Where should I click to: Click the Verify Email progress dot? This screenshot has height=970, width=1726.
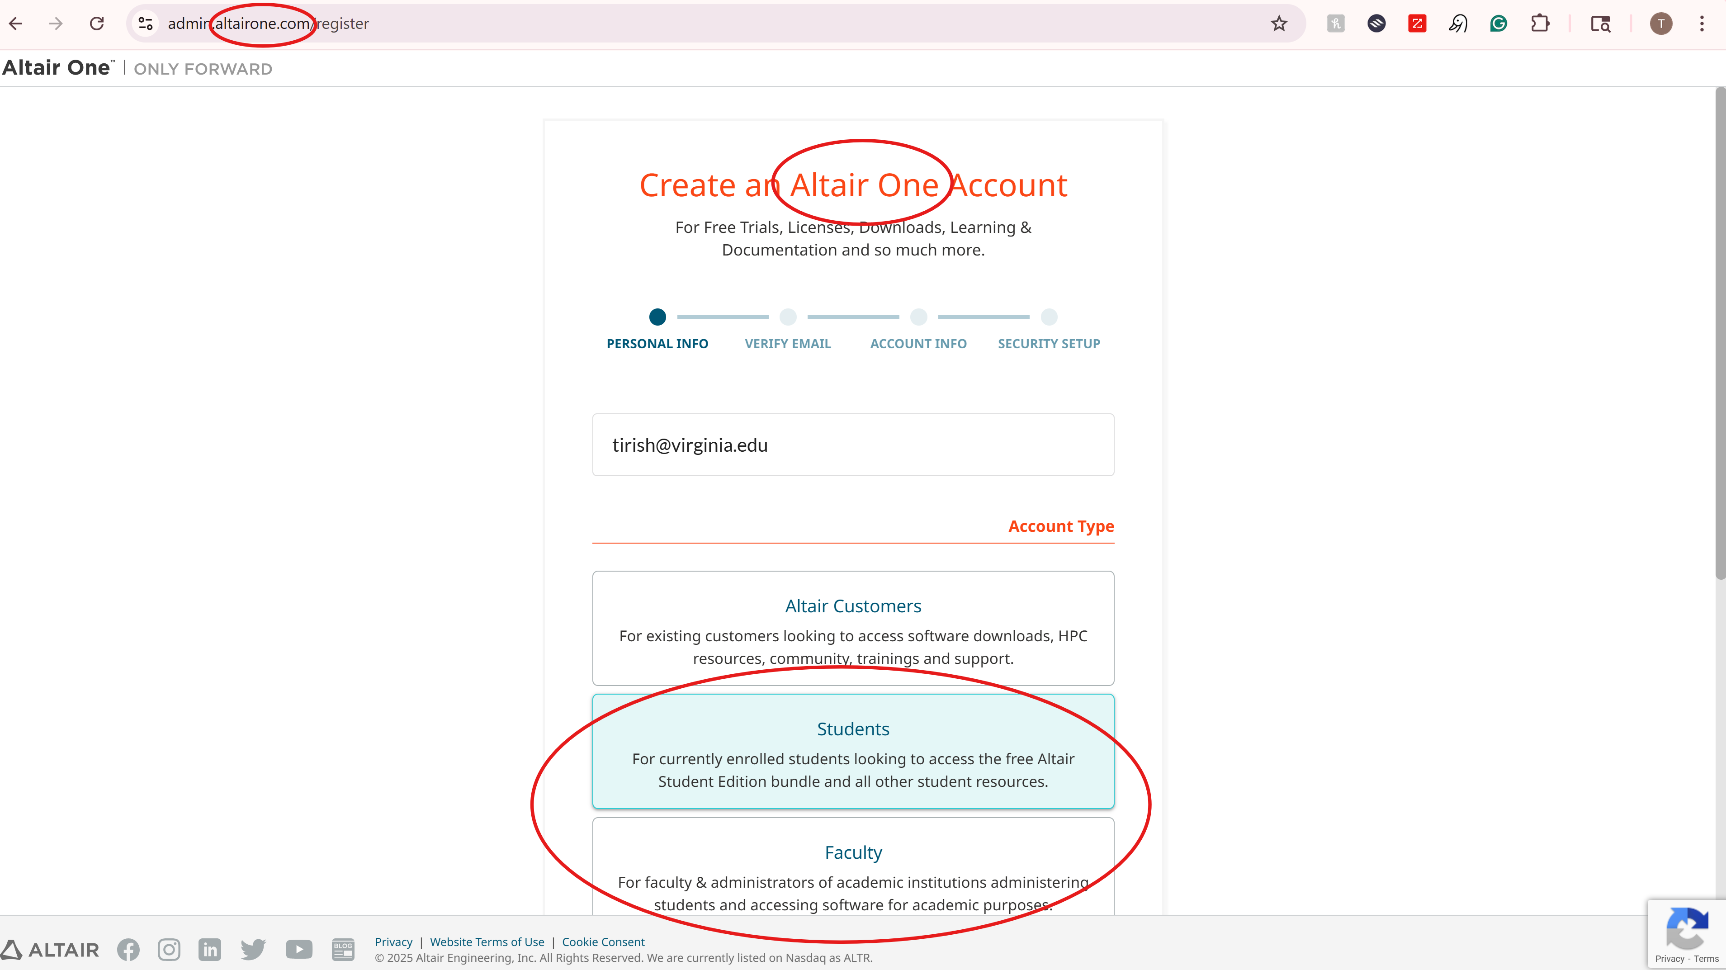tap(788, 317)
